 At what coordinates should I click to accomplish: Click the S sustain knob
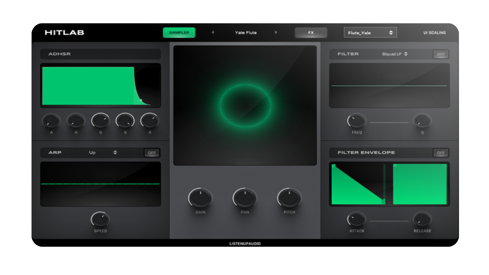point(125,121)
